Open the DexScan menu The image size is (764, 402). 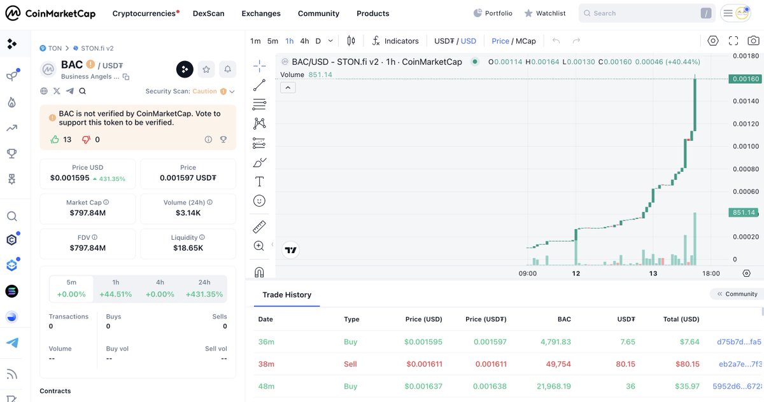[x=209, y=13]
